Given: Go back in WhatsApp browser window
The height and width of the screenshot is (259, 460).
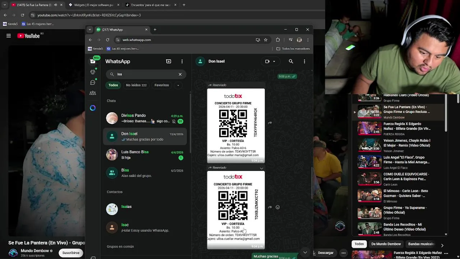Looking at the screenshot, I should coord(90,40).
